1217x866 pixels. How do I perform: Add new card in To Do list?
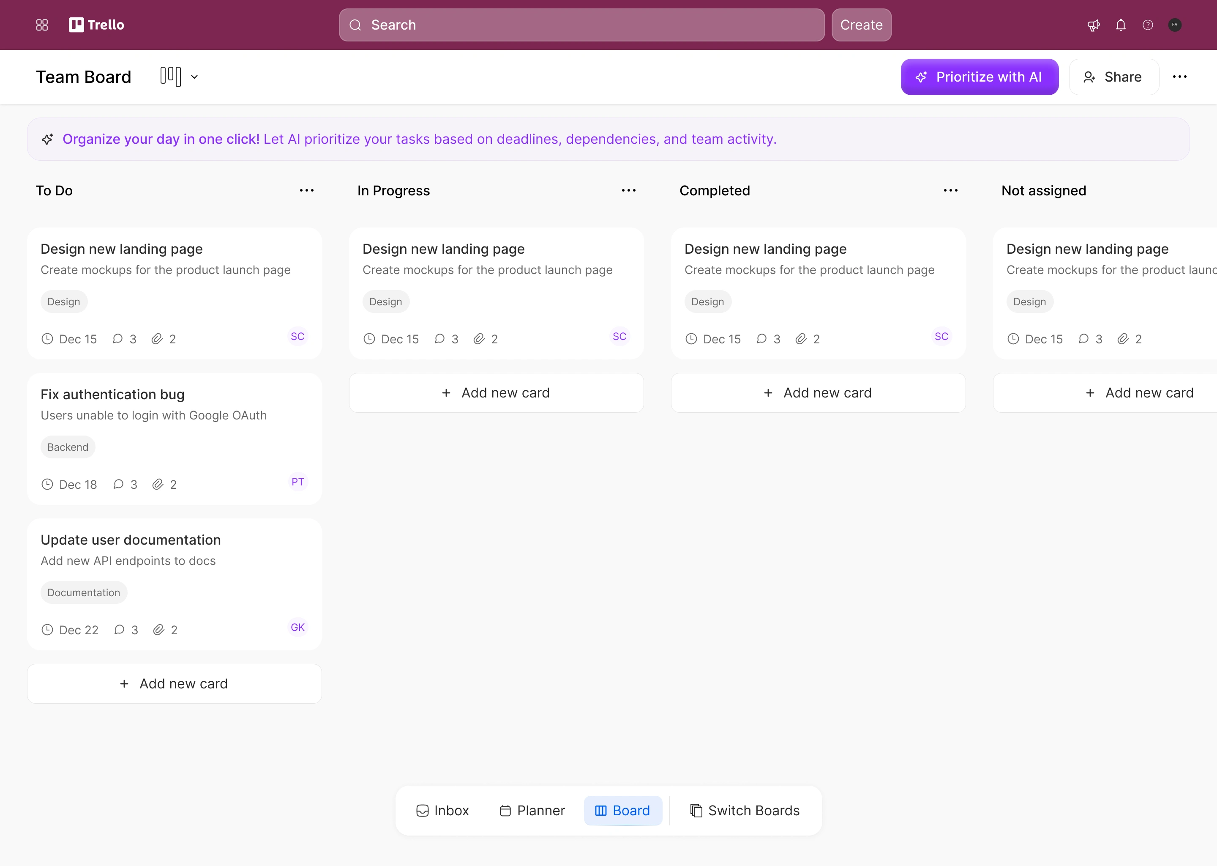(x=174, y=684)
